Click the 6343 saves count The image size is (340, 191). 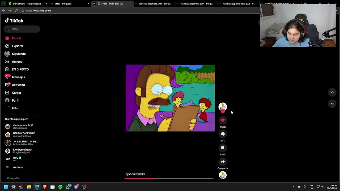[x=223, y=155]
